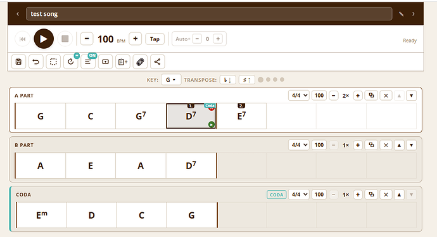
Task: Save the song with the floppy disk icon
Action: pos(18,61)
